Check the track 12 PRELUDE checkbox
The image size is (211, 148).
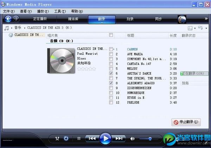pyautogui.click(x=111, y=103)
